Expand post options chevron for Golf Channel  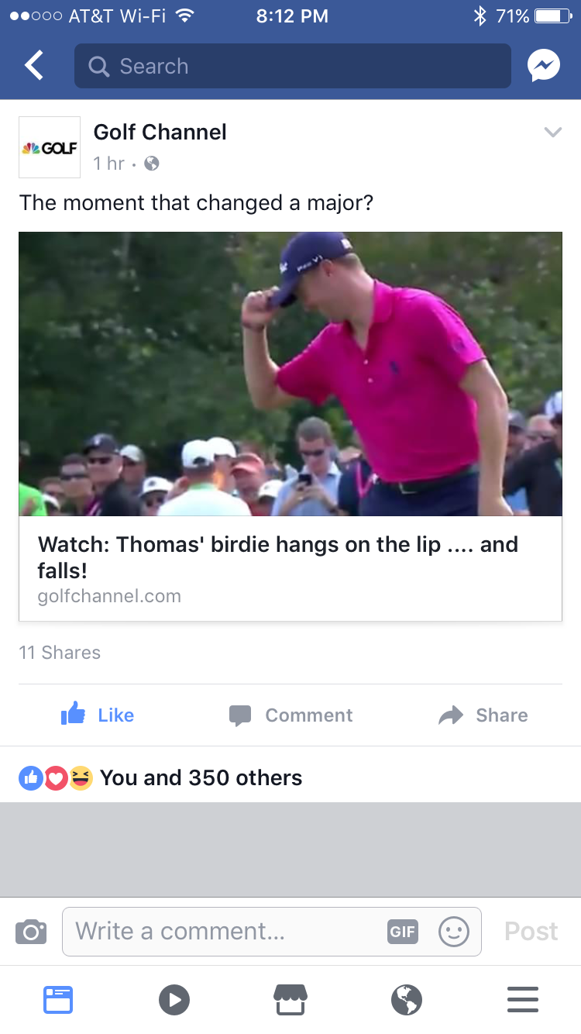[552, 132]
